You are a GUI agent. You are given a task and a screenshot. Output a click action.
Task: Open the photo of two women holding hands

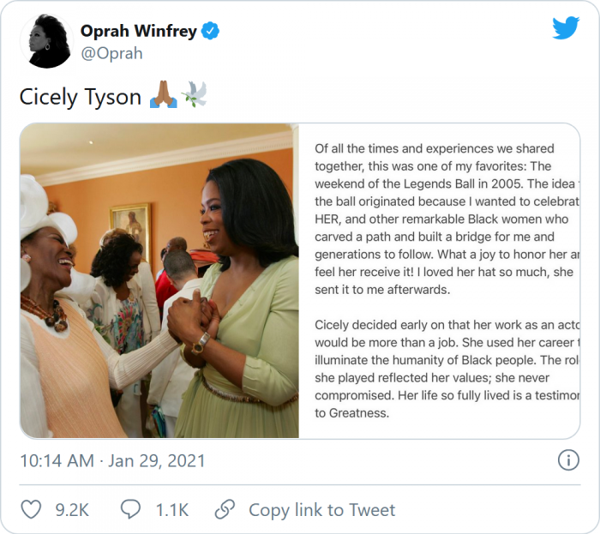159,281
